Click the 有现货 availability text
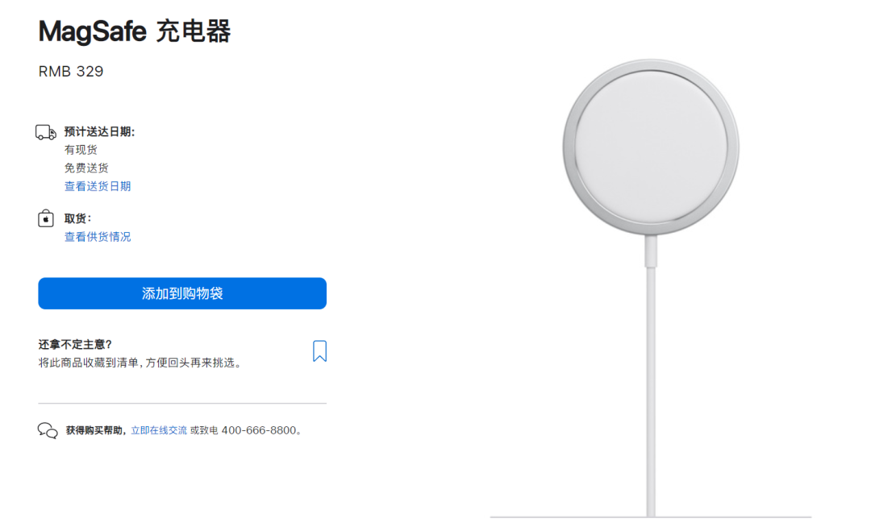This screenshot has height=531, width=871. [81, 150]
